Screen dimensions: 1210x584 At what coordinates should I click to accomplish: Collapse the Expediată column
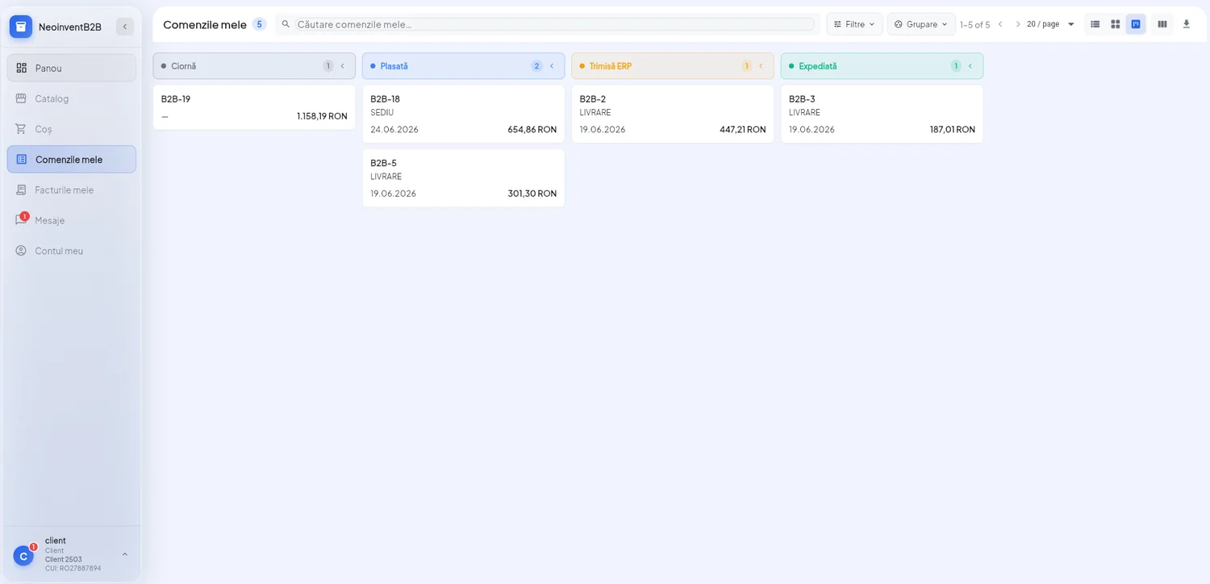tap(970, 66)
